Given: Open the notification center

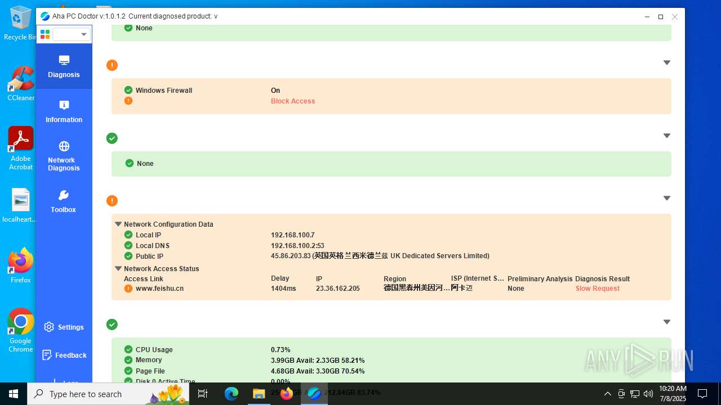Looking at the screenshot, I should pyautogui.click(x=702, y=394).
